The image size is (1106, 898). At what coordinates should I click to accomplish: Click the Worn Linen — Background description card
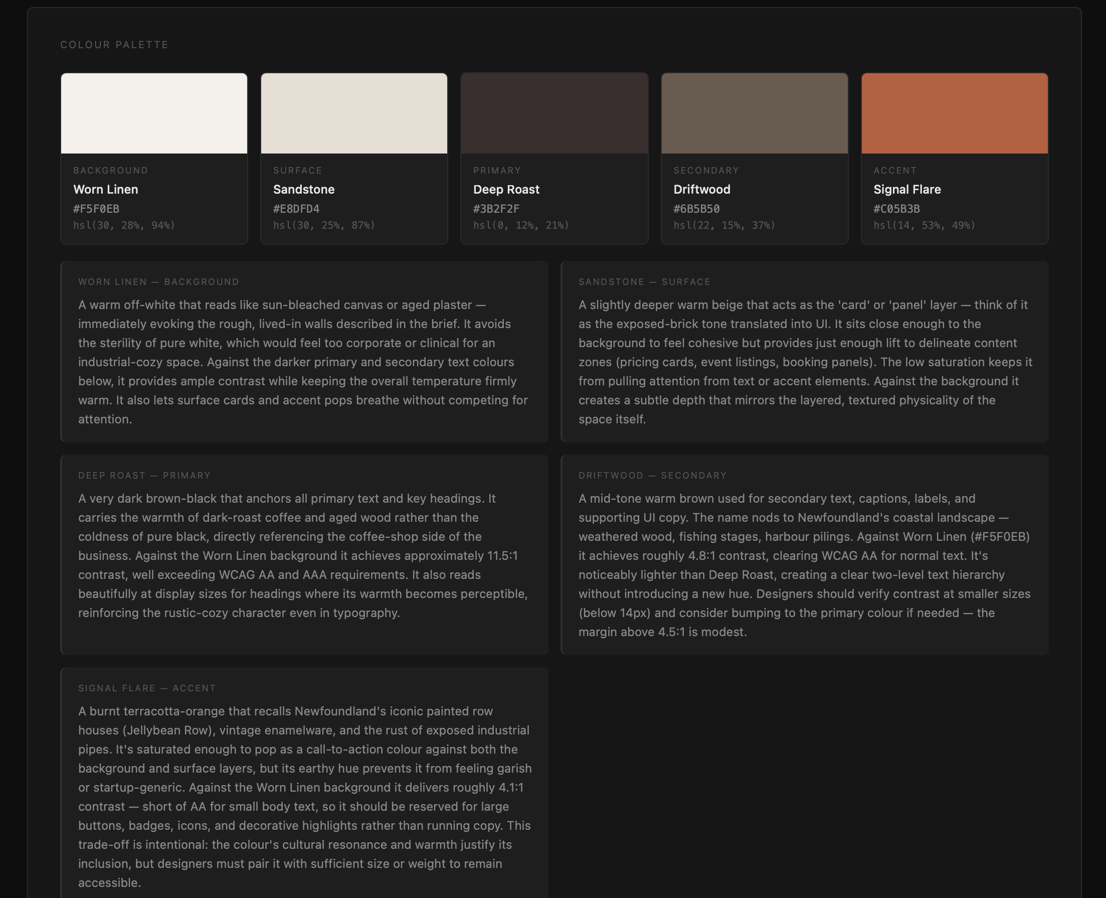(304, 352)
